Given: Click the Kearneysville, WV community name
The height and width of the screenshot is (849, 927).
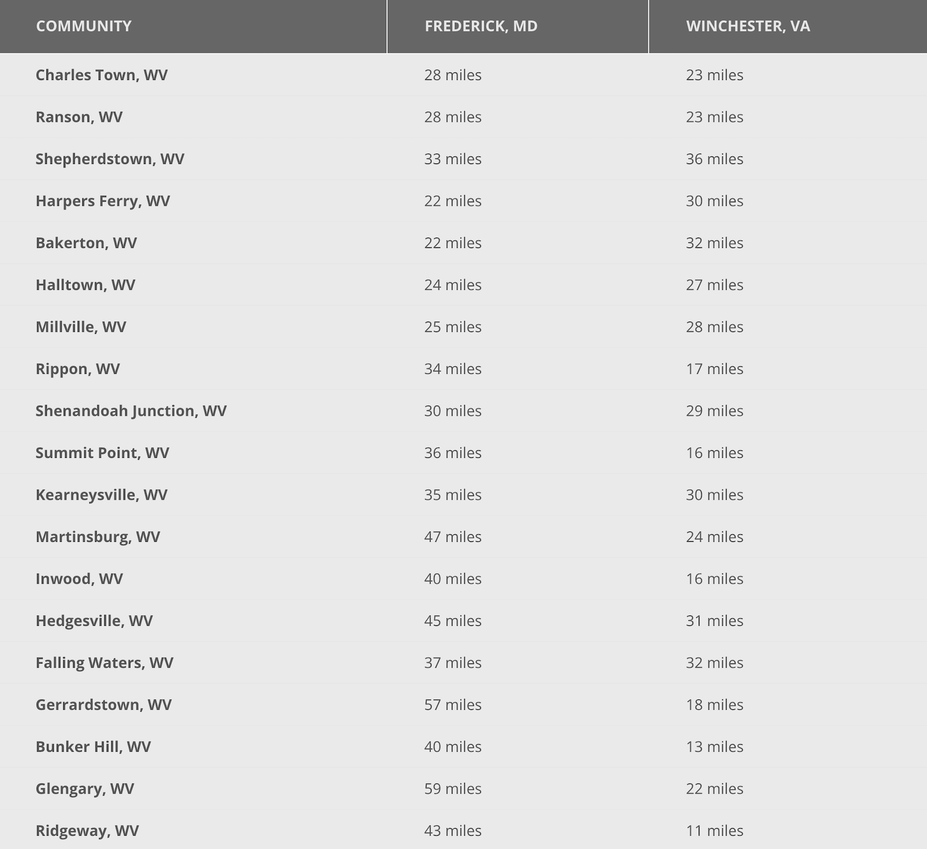Looking at the screenshot, I should (x=101, y=495).
